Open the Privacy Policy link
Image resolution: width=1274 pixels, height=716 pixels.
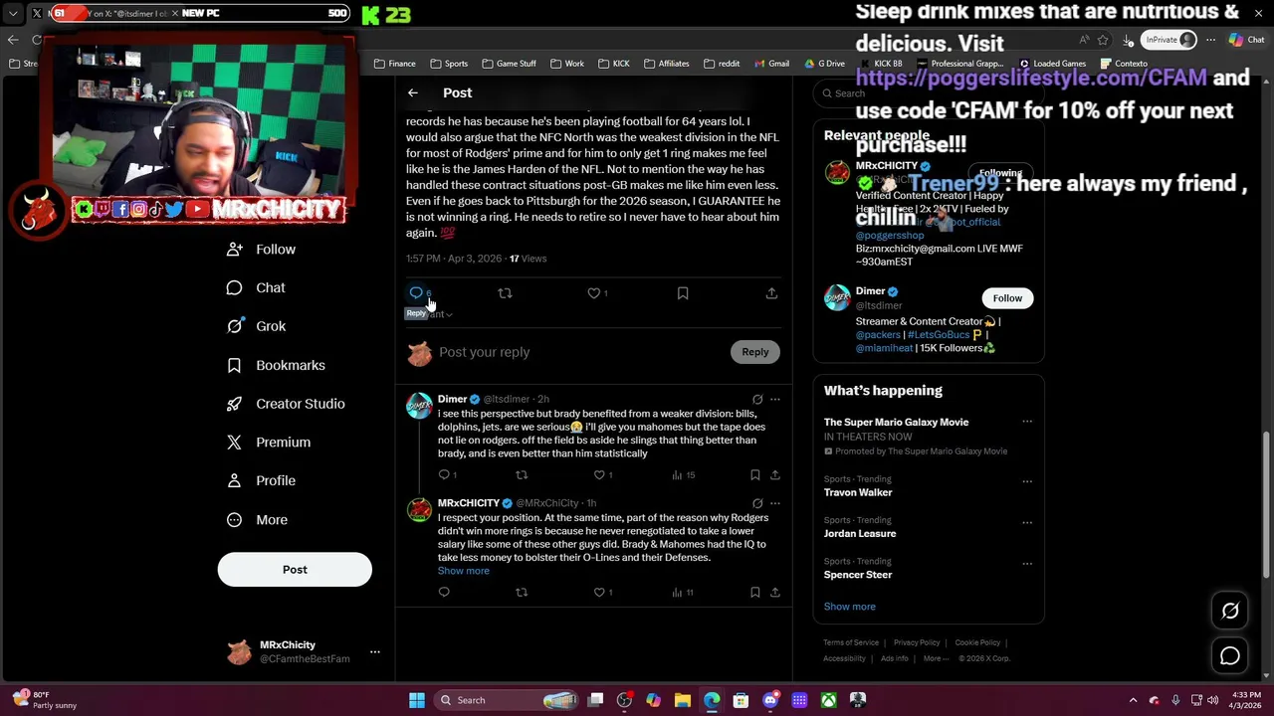(x=917, y=642)
